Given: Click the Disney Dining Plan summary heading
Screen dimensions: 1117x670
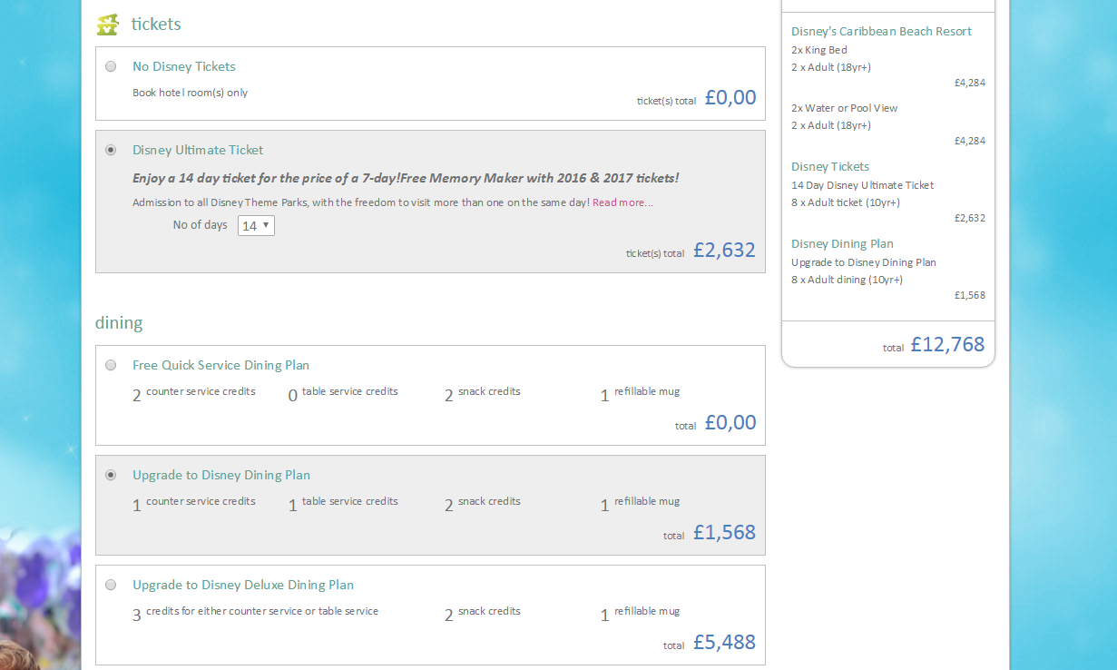Looking at the screenshot, I should click(842, 243).
